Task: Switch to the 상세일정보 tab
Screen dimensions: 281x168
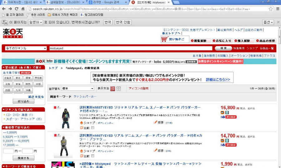Action: pyautogui.click(x=65, y=2)
